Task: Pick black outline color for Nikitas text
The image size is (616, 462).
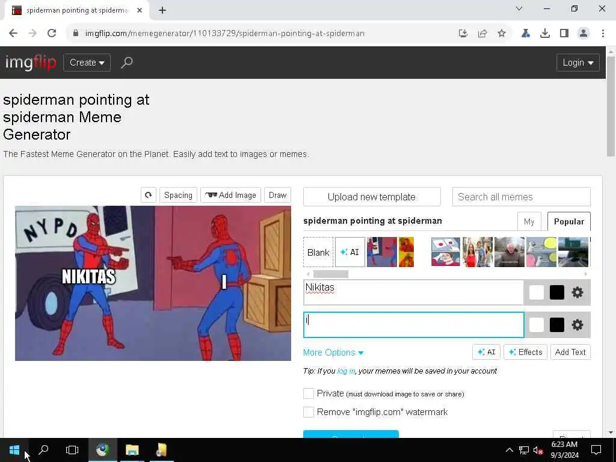Action: [556, 292]
